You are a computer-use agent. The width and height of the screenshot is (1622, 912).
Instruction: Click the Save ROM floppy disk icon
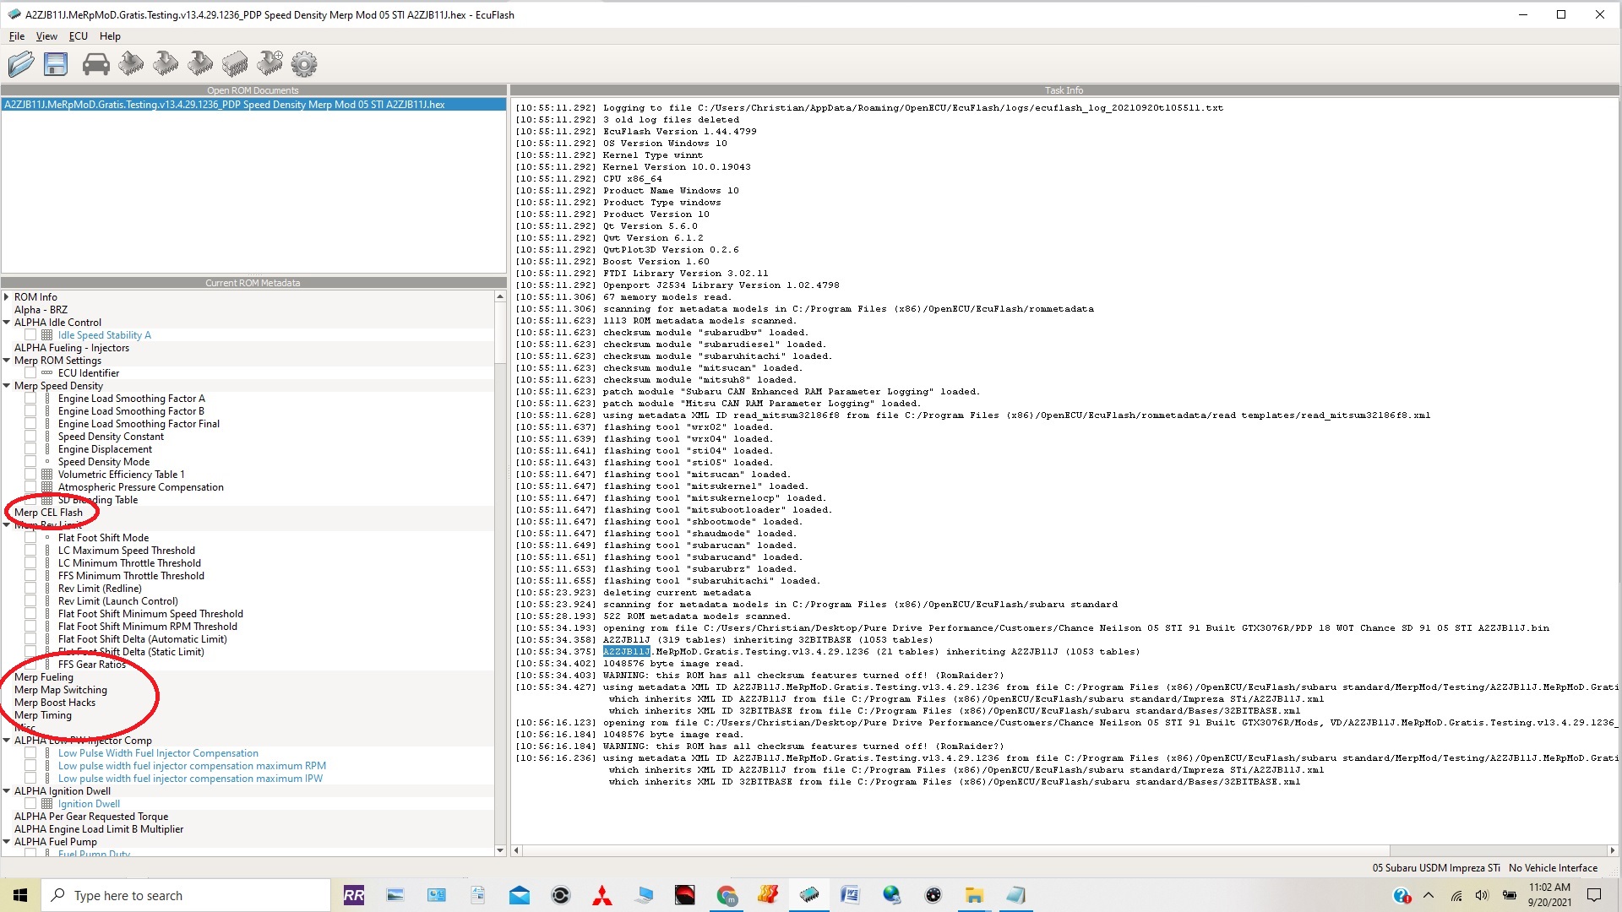click(x=56, y=64)
